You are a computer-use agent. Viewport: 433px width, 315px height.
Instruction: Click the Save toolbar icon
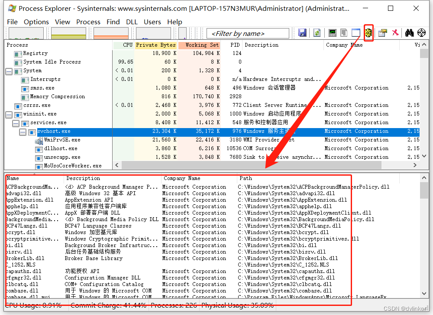pyautogui.click(x=302, y=33)
